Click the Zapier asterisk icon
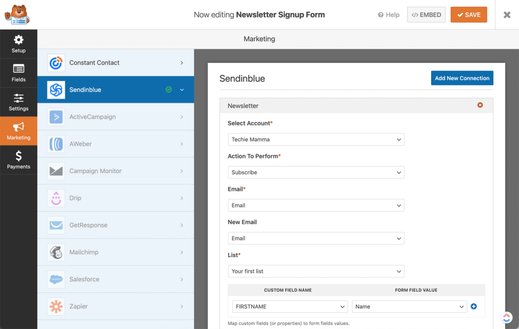This screenshot has width=519, height=329. click(56, 306)
